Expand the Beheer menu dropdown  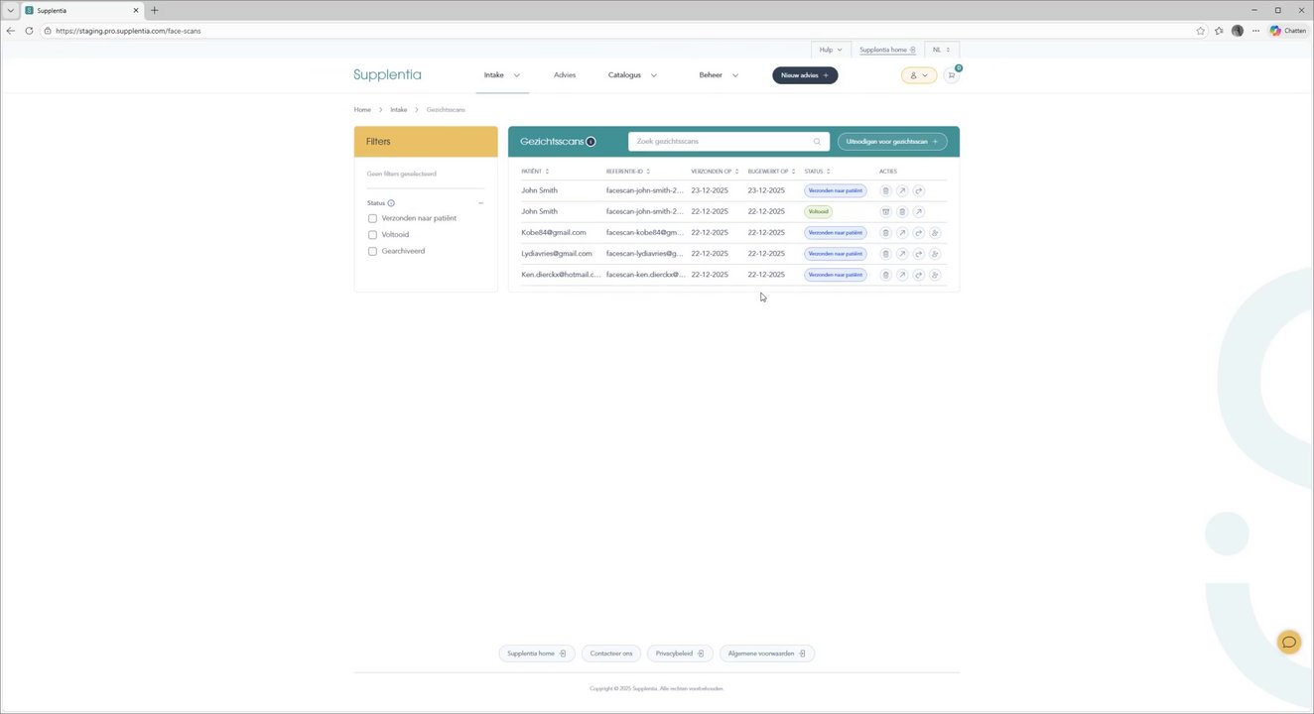[735, 75]
